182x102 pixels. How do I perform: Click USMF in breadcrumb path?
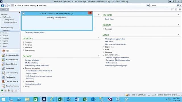click(19, 5)
